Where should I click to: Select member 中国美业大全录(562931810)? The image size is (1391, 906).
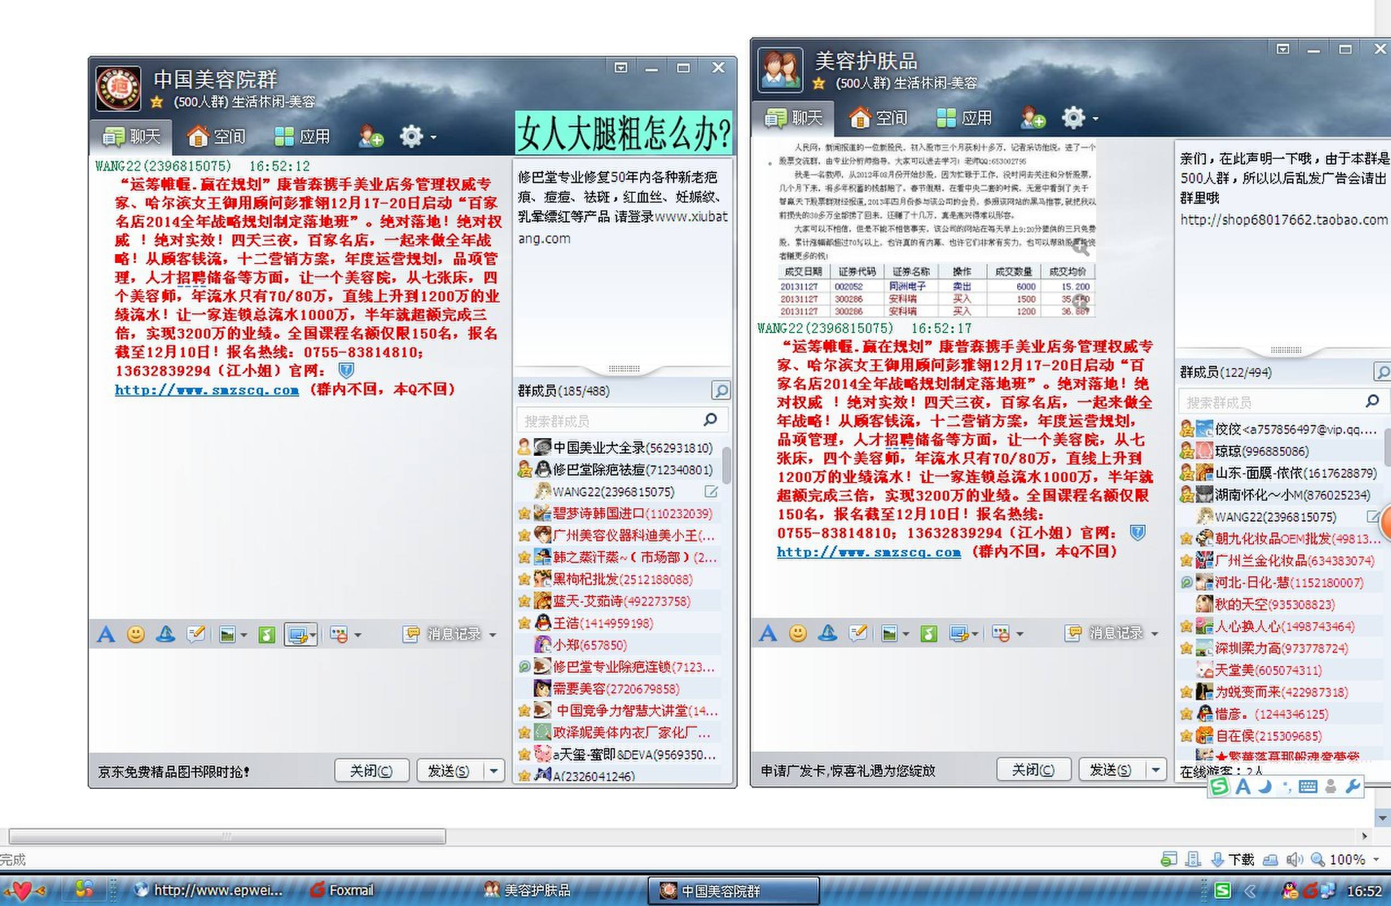(619, 448)
